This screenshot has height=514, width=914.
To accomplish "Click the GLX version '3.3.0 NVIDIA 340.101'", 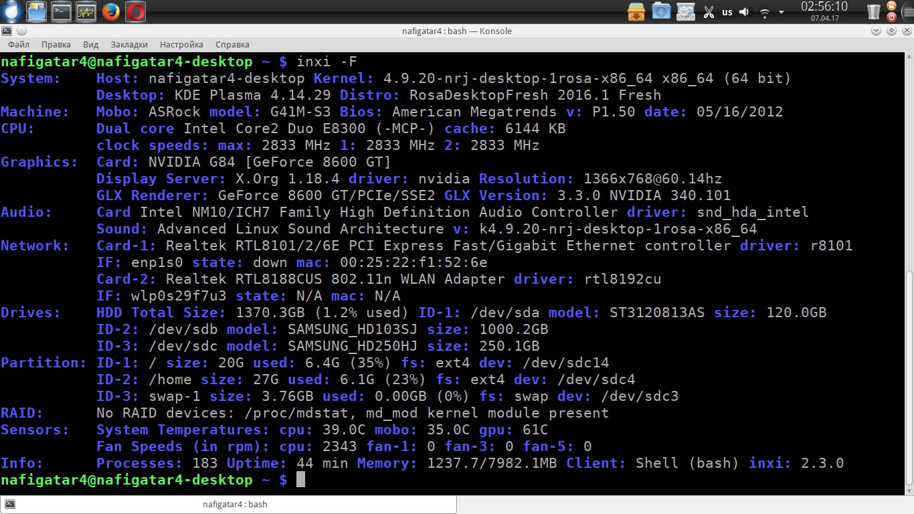I will (644, 195).
